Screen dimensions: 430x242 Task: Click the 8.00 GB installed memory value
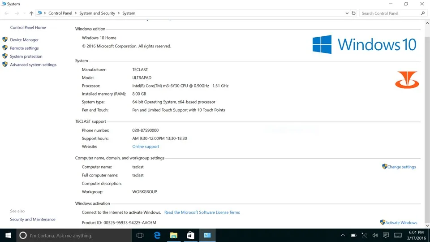coord(139,94)
